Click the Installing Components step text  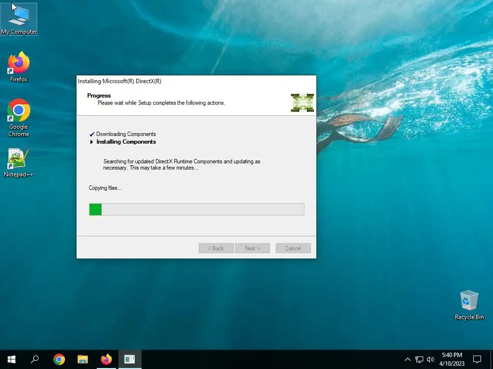coord(126,142)
